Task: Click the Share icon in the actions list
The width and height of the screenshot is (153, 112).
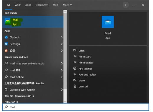Action: [x=75, y=80]
